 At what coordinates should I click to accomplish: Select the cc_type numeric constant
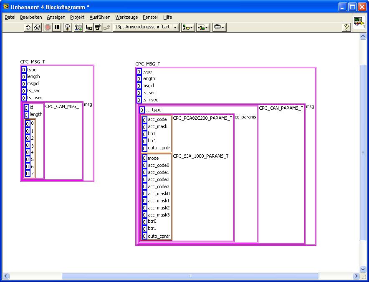(x=142, y=110)
